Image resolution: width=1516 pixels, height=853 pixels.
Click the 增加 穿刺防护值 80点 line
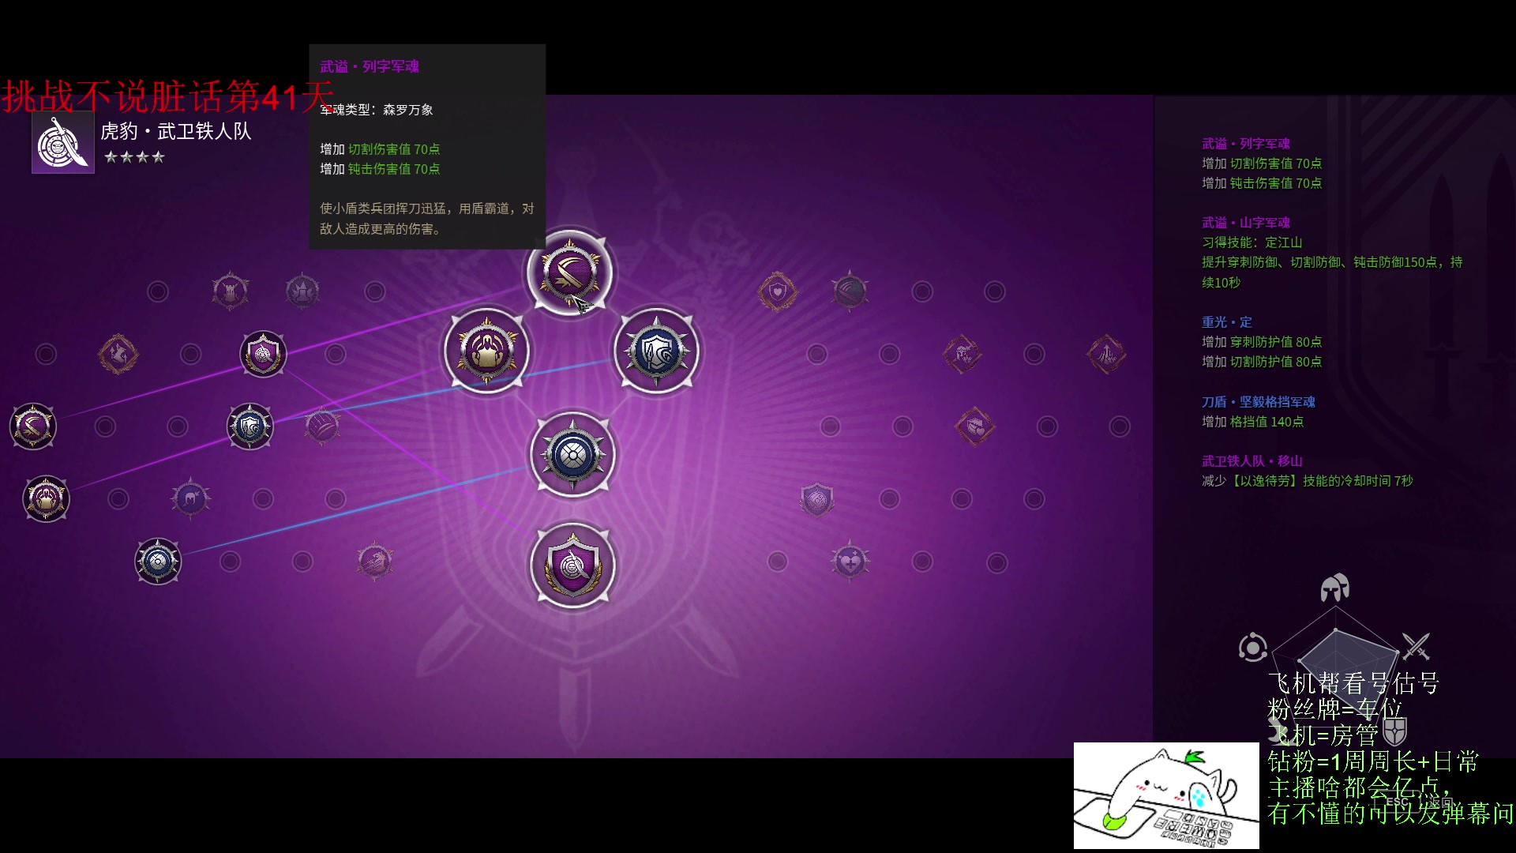tap(1262, 342)
